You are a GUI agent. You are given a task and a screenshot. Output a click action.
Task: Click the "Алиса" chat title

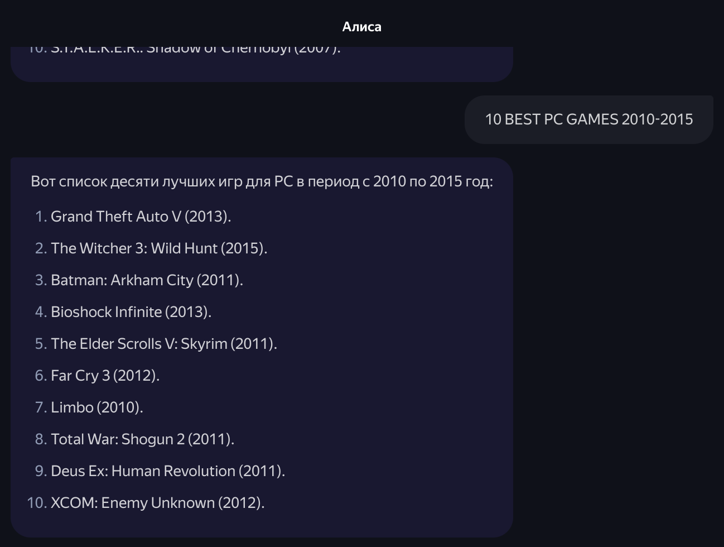coord(361,27)
